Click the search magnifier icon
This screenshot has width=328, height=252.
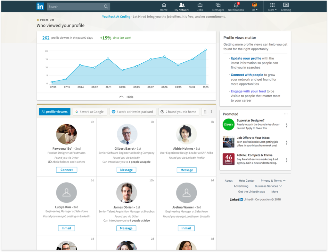coord(106,7)
